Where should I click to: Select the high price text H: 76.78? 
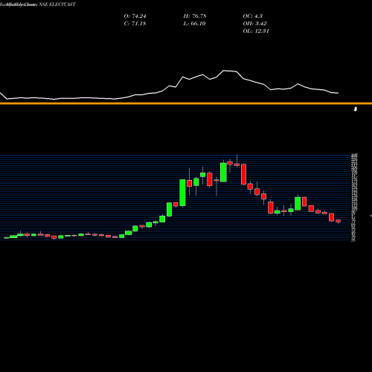point(195,16)
